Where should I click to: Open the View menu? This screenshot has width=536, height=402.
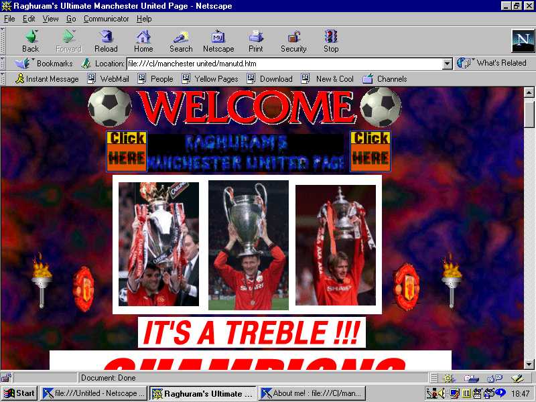pos(51,19)
